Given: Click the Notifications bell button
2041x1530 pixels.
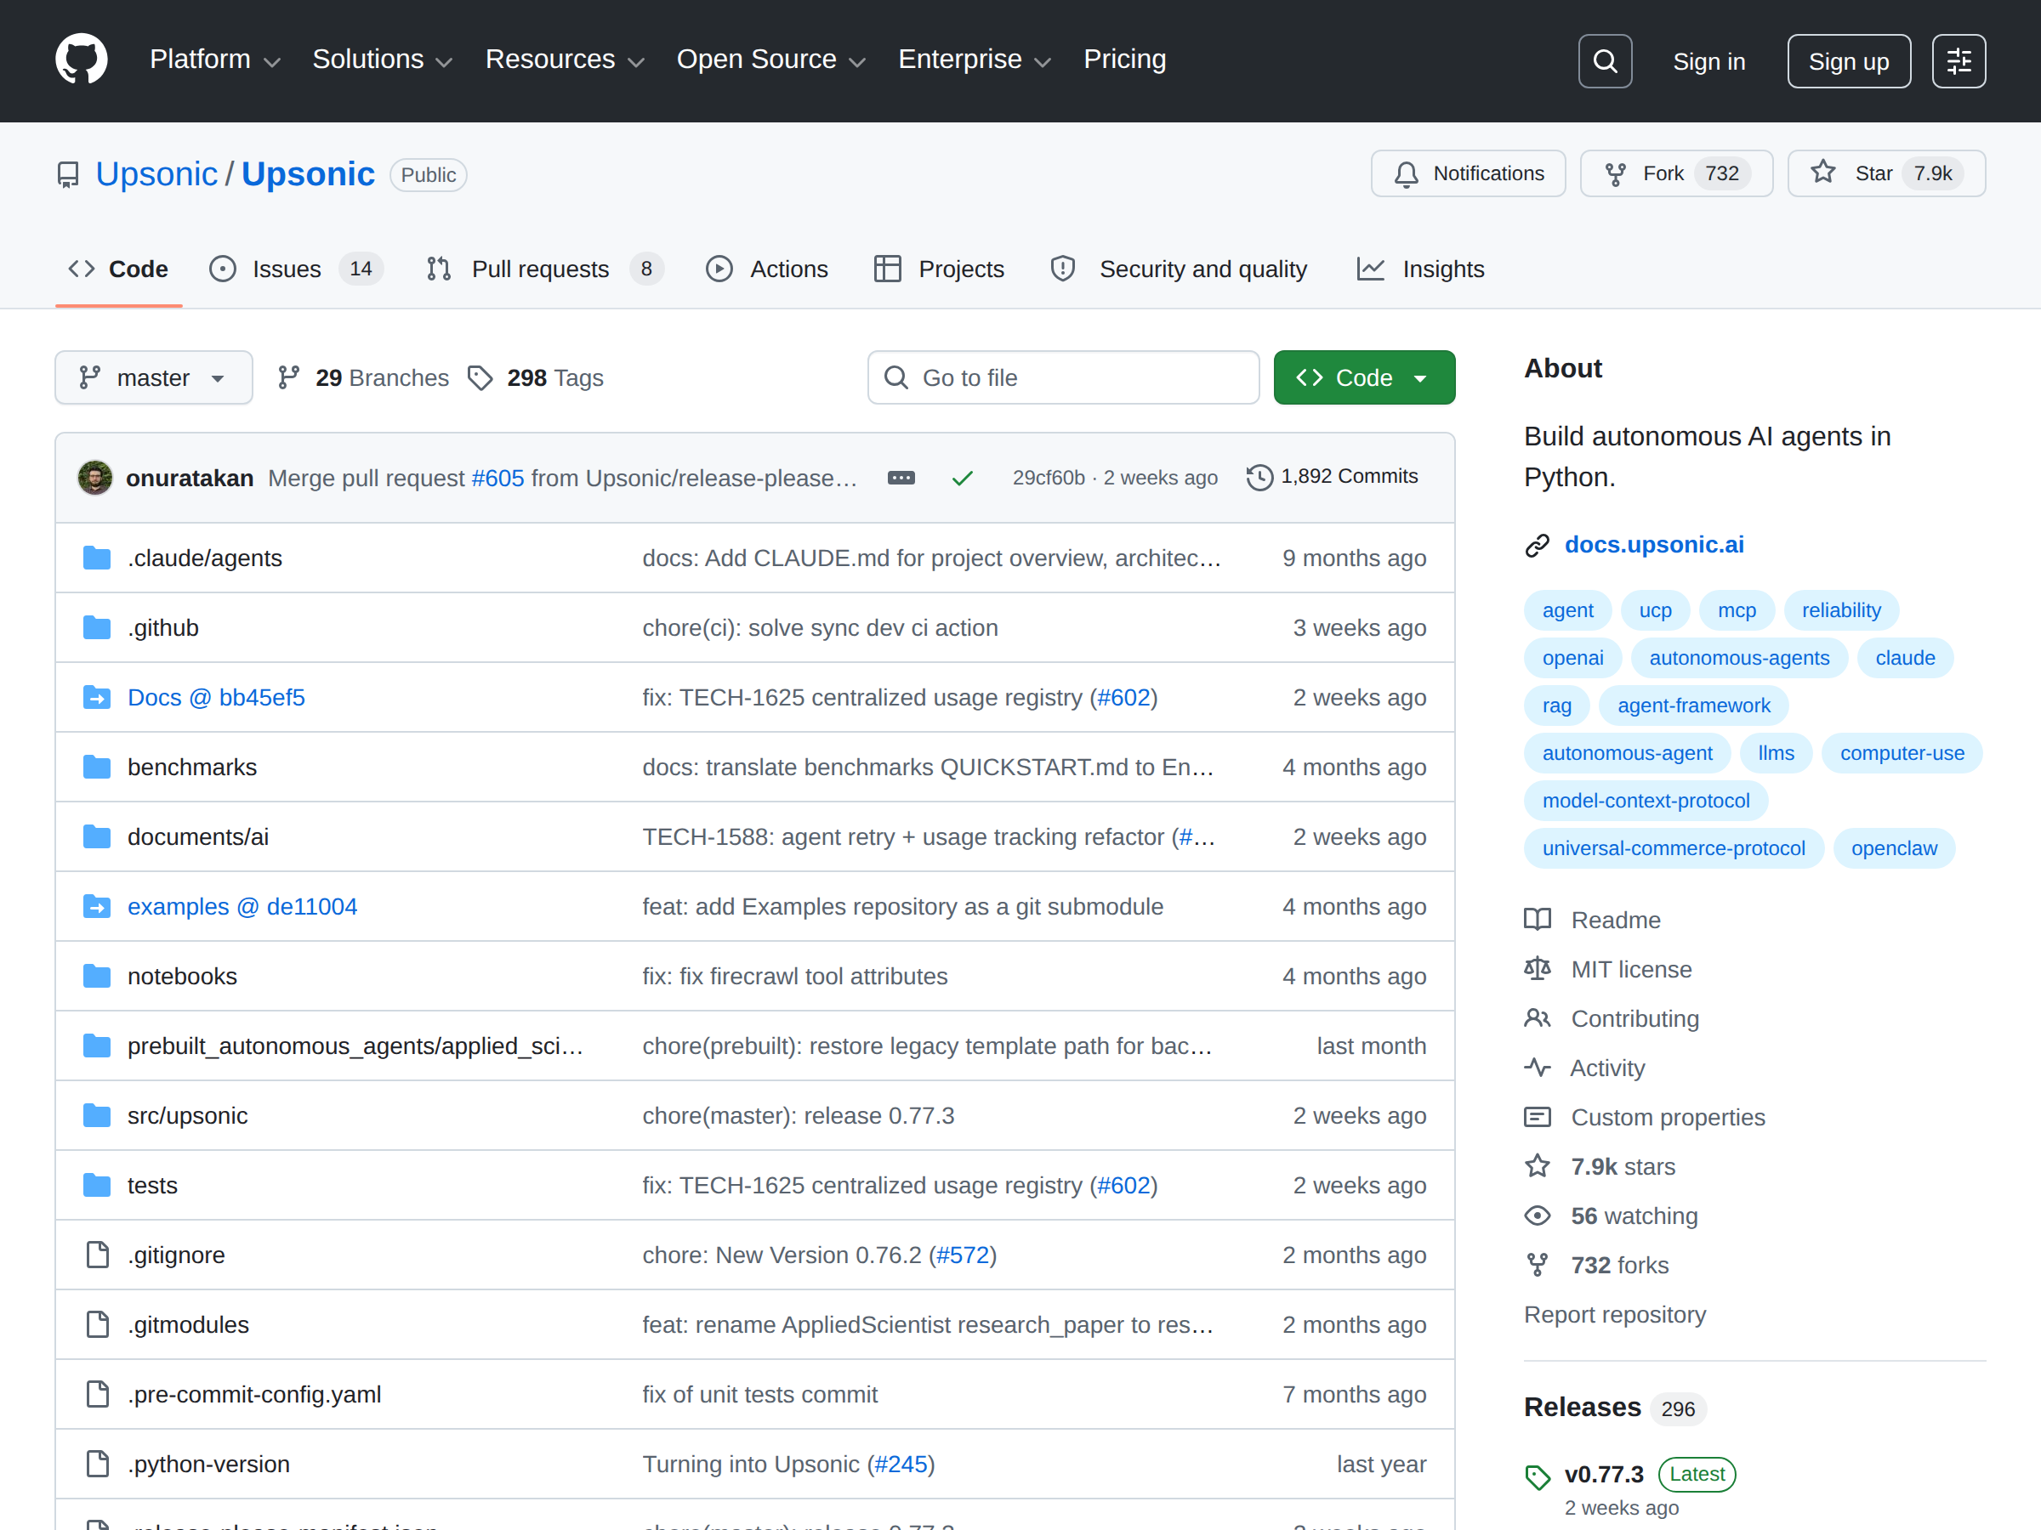Looking at the screenshot, I should click(1467, 173).
